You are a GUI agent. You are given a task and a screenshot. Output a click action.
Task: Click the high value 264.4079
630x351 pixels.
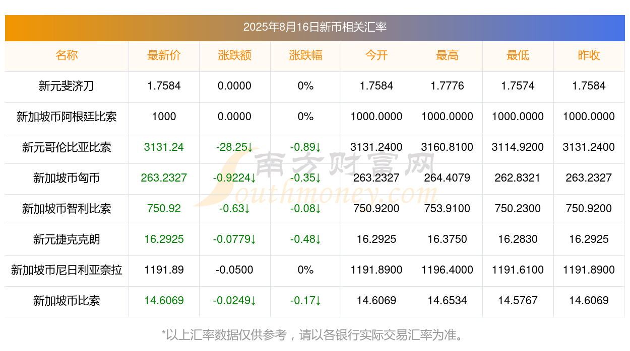447,178
